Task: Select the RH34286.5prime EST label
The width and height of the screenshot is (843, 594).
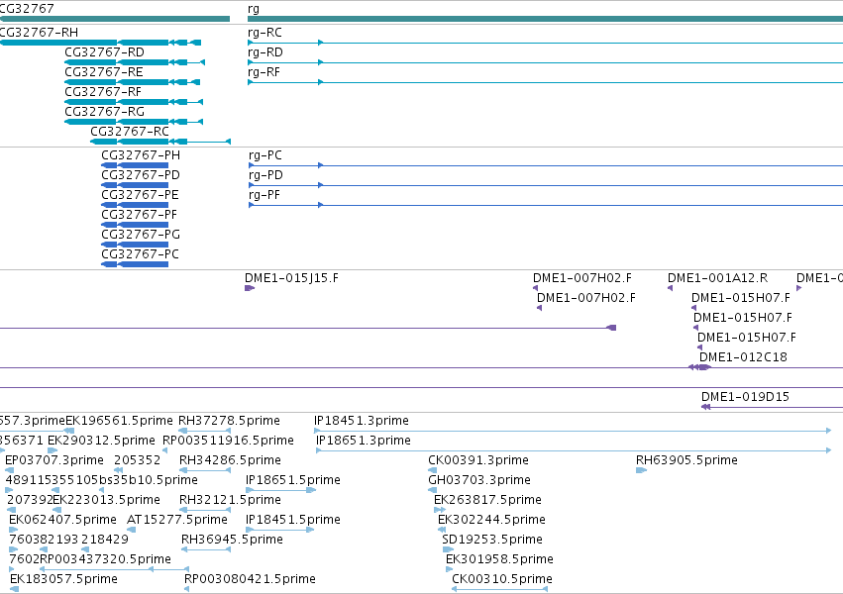Action: click(x=230, y=460)
